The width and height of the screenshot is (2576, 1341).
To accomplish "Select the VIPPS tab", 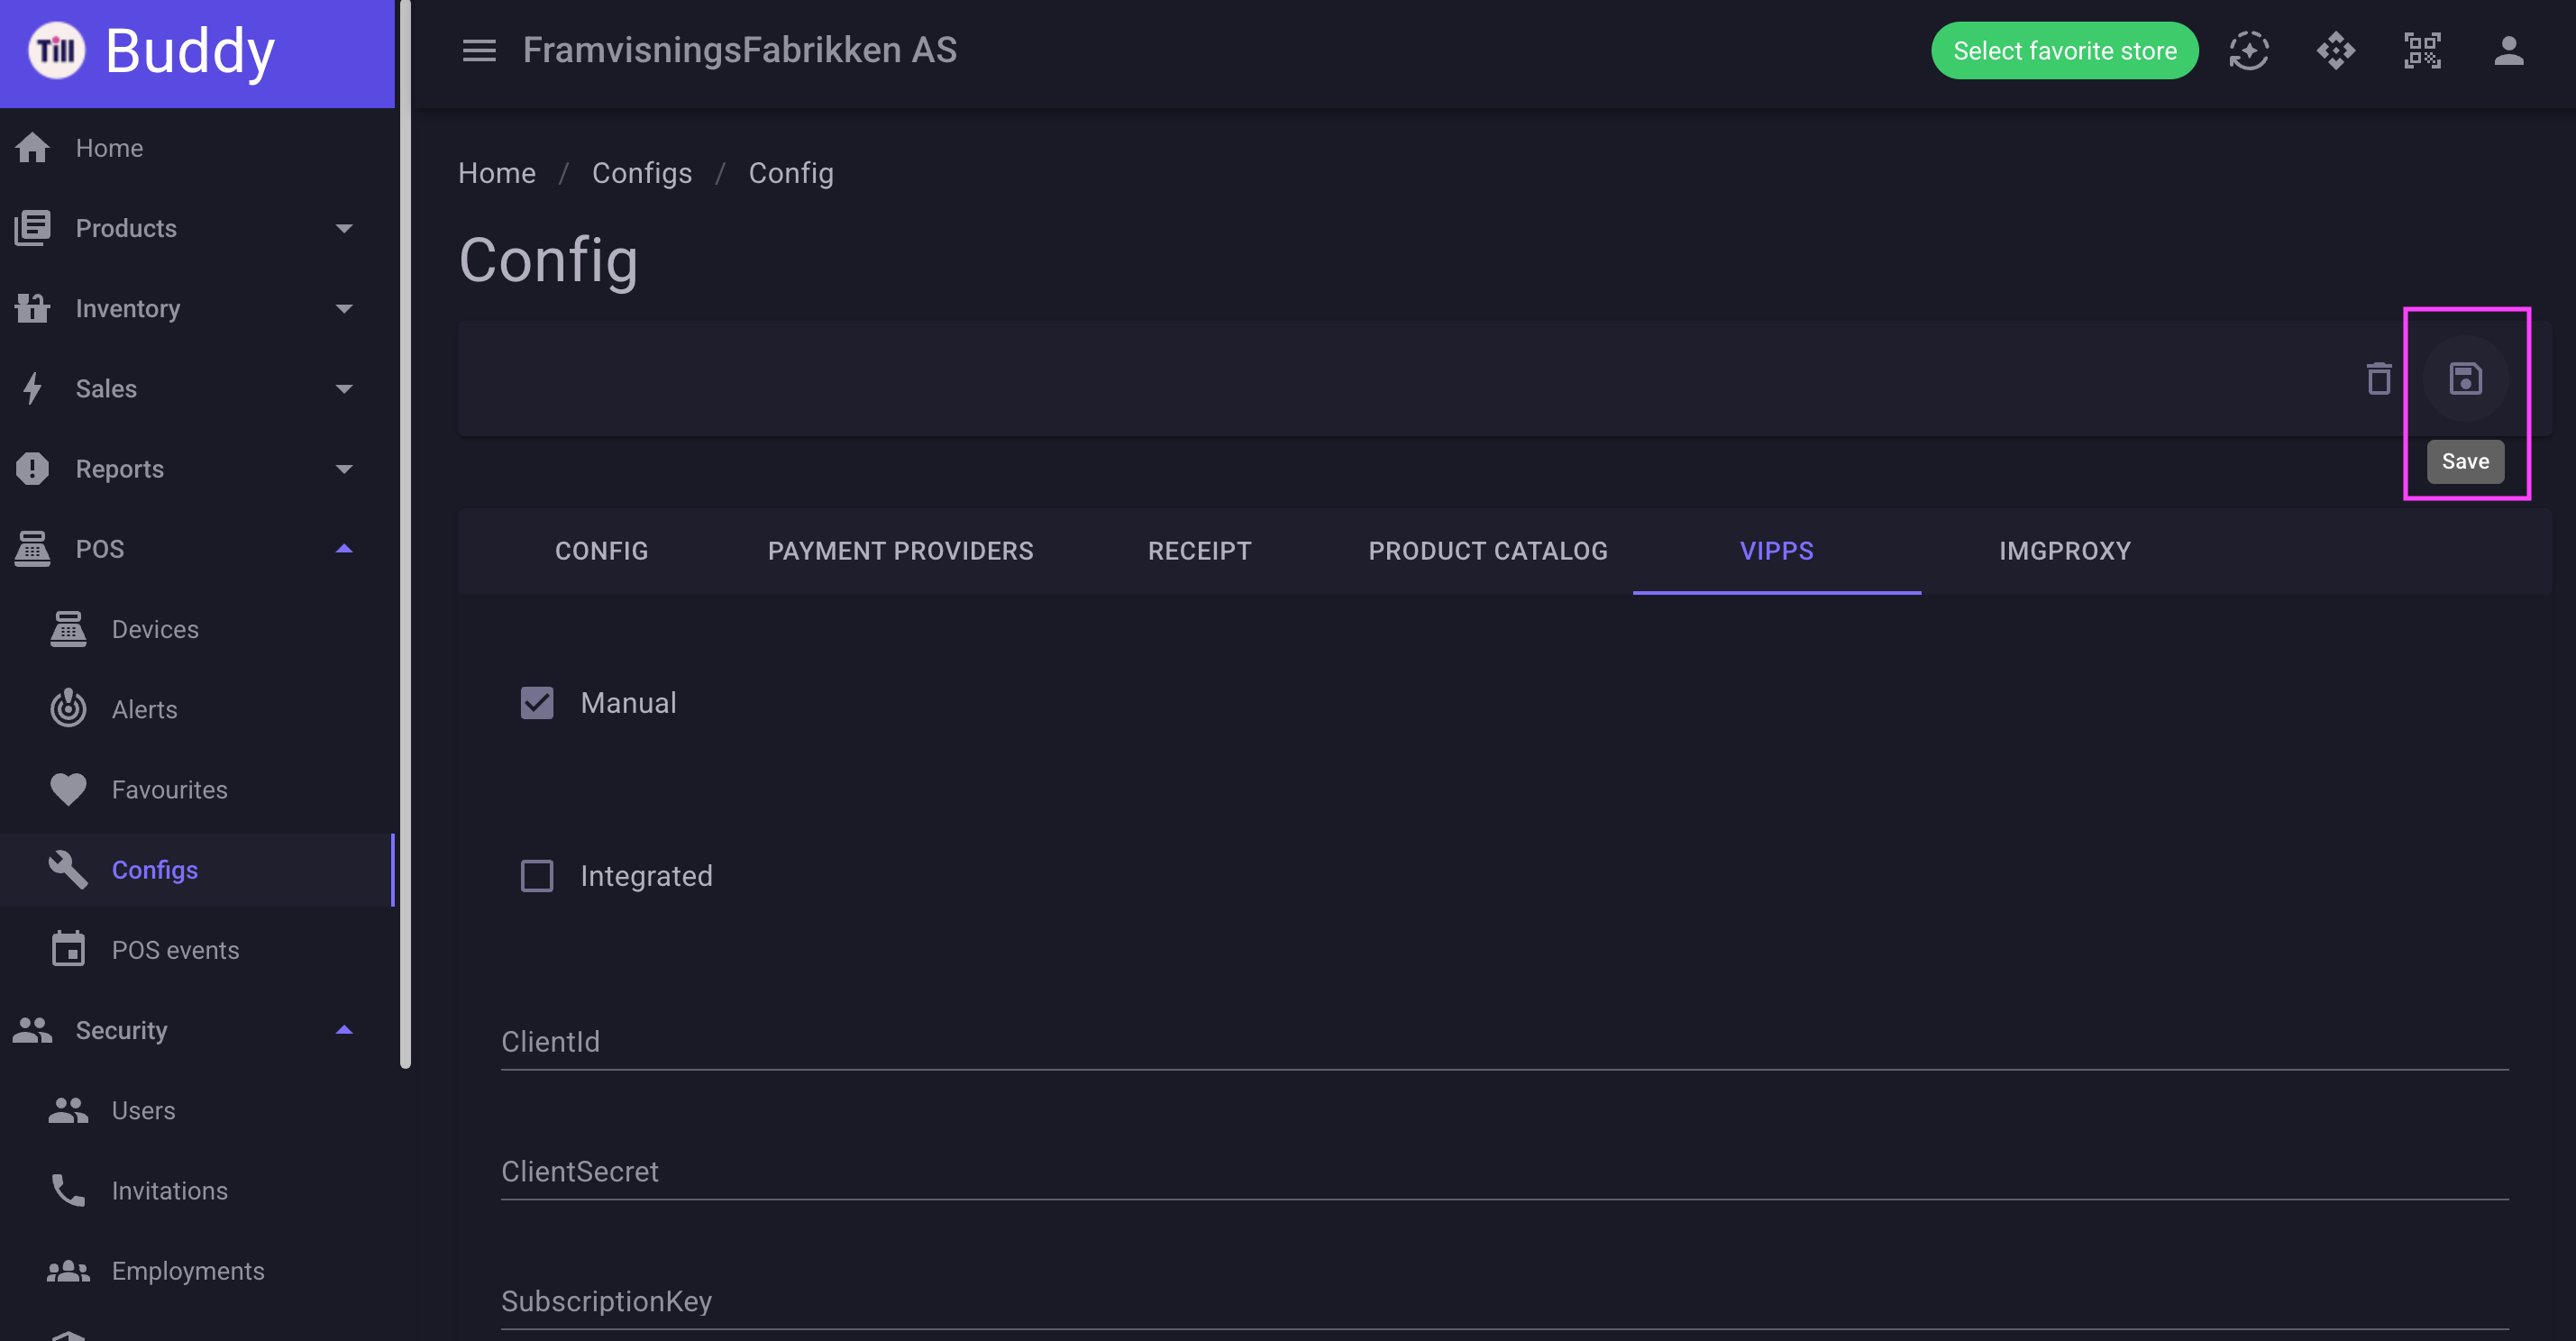I will [1776, 551].
